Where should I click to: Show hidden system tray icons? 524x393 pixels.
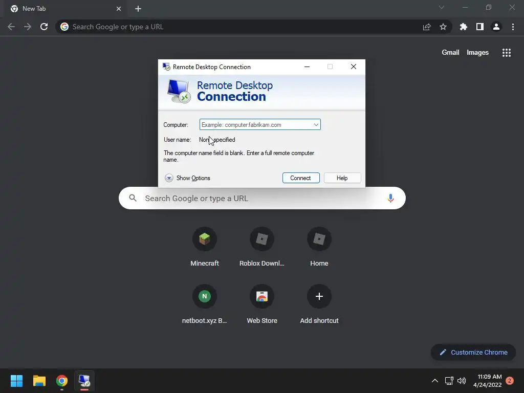(x=435, y=381)
